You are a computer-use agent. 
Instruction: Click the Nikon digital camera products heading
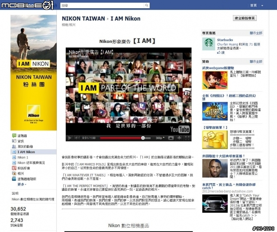129,226
